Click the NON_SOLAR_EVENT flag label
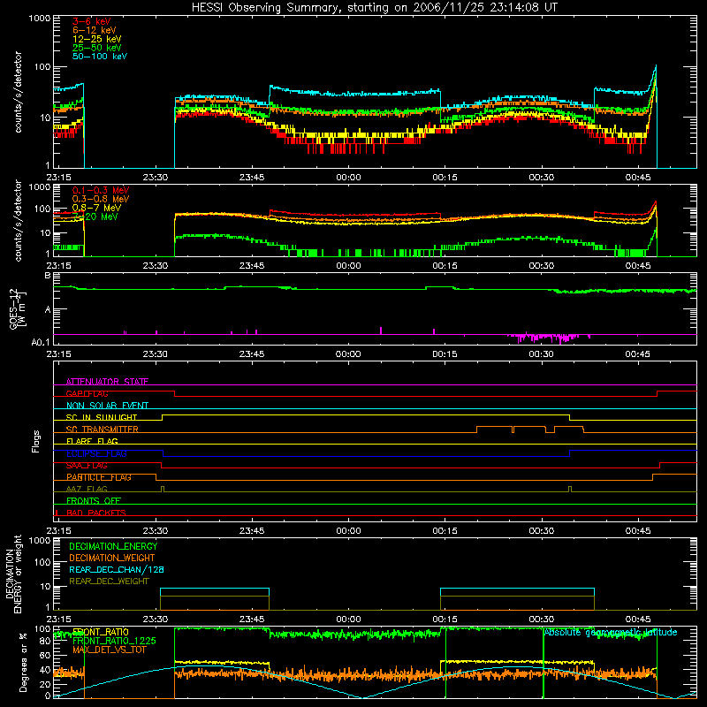 (107, 406)
